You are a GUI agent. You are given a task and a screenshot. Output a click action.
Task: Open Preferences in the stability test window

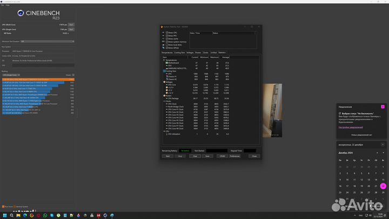click(234, 156)
